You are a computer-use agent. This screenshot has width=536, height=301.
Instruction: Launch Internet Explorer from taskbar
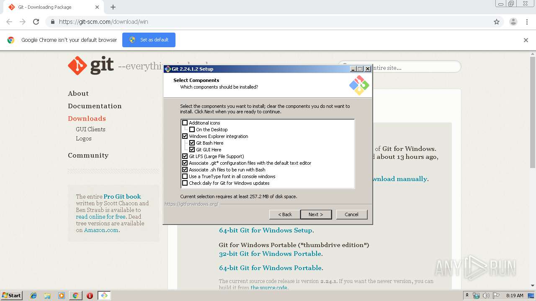[x=33, y=296]
